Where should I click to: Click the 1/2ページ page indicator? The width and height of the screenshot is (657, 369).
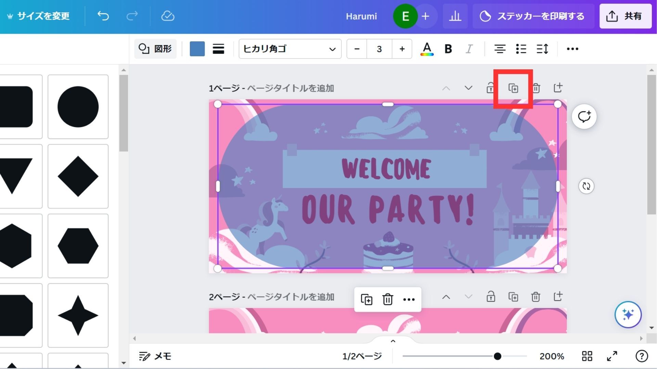coord(362,356)
